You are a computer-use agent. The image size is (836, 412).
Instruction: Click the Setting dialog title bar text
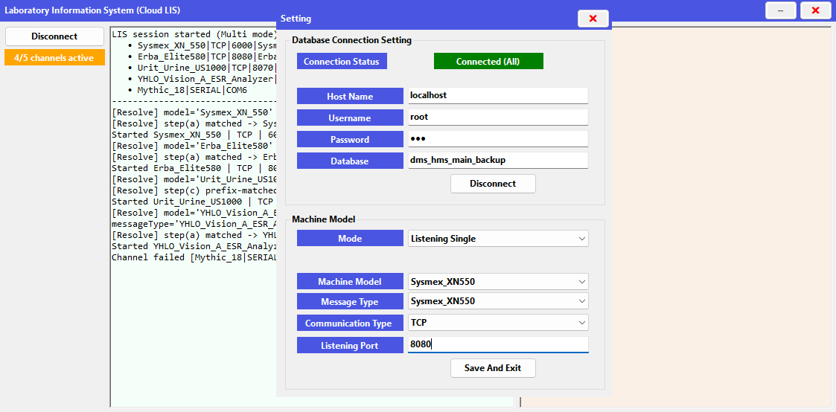click(296, 19)
